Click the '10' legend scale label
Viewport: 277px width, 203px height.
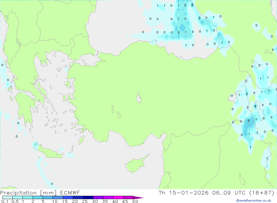click(55, 201)
